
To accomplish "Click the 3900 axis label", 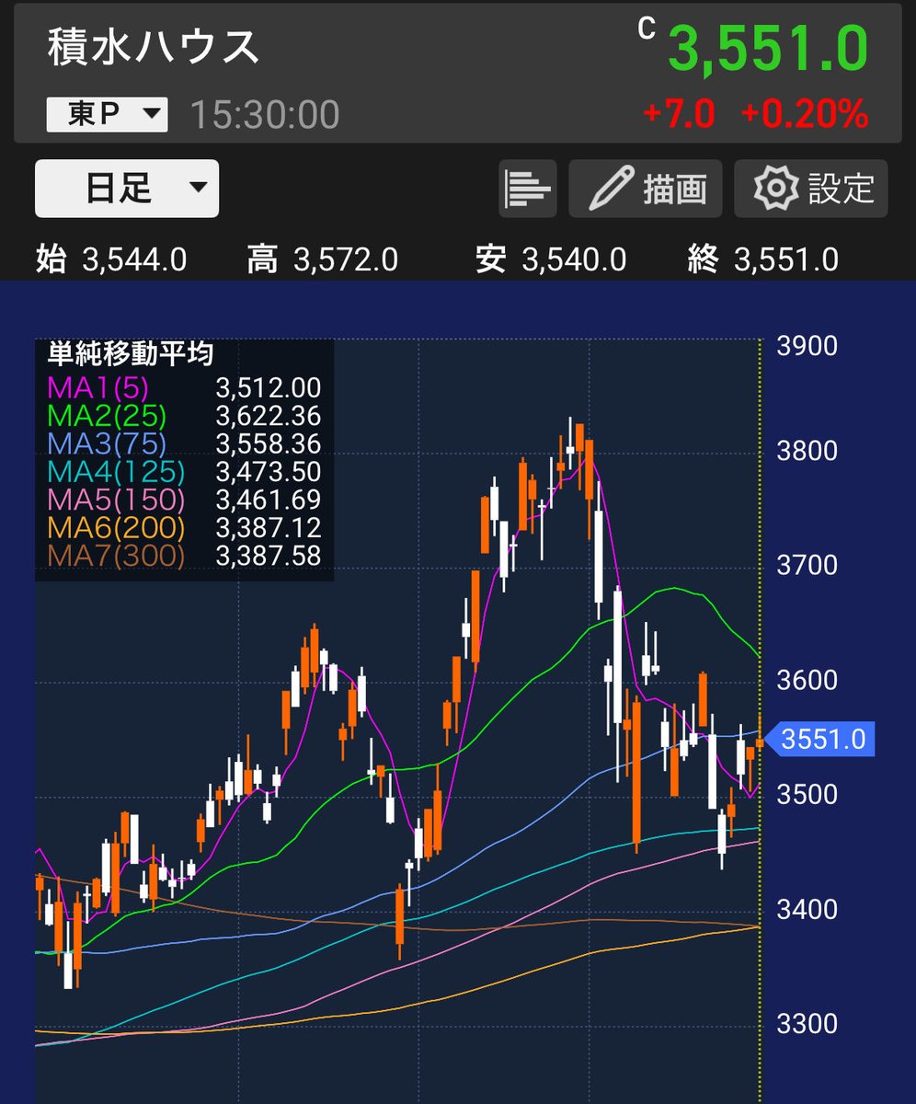I will tap(807, 346).
